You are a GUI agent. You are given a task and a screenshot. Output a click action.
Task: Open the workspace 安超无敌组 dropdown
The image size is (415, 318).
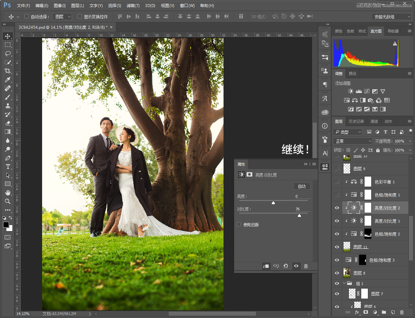pos(391,17)
